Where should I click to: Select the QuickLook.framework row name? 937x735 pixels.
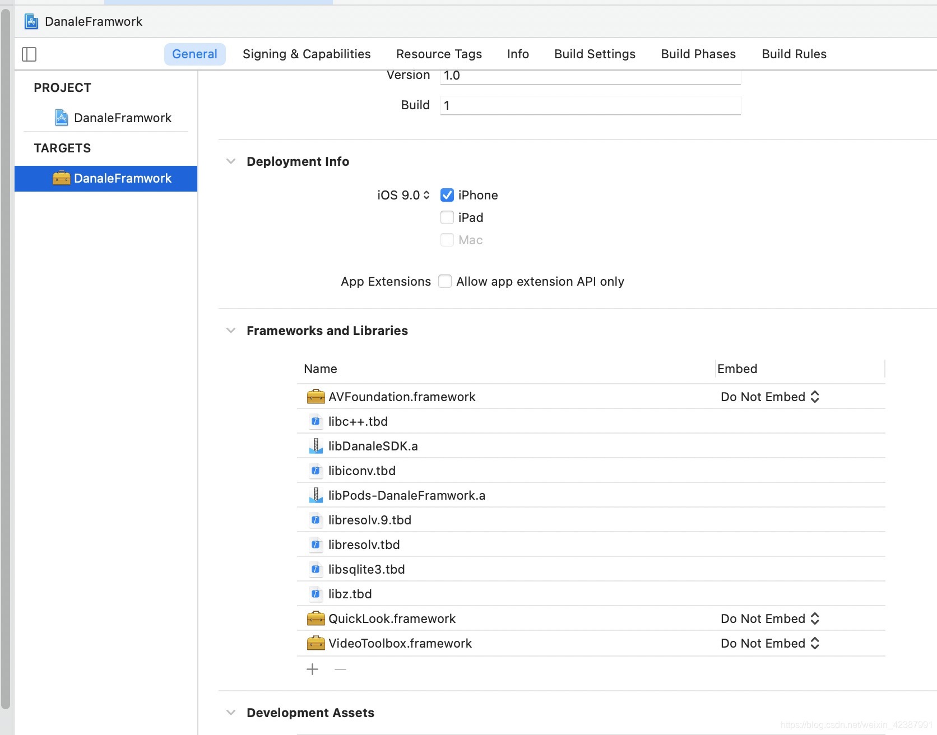coord(392,618)
